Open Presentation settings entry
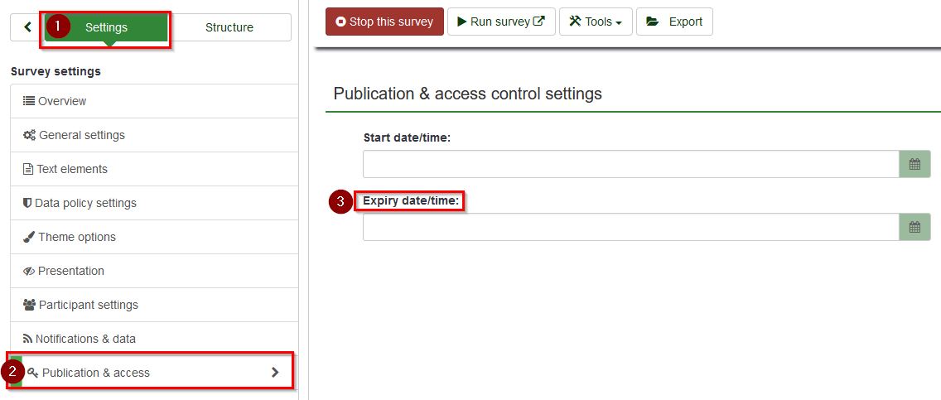The image size is (941, 400). [x=154, y=271]
